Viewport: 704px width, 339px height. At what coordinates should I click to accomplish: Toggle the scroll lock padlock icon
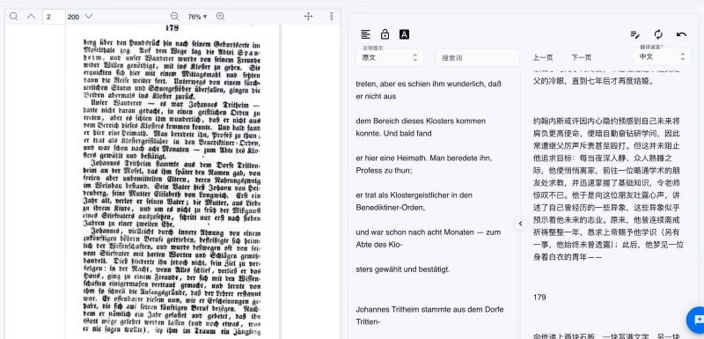[x=385, y=34]
